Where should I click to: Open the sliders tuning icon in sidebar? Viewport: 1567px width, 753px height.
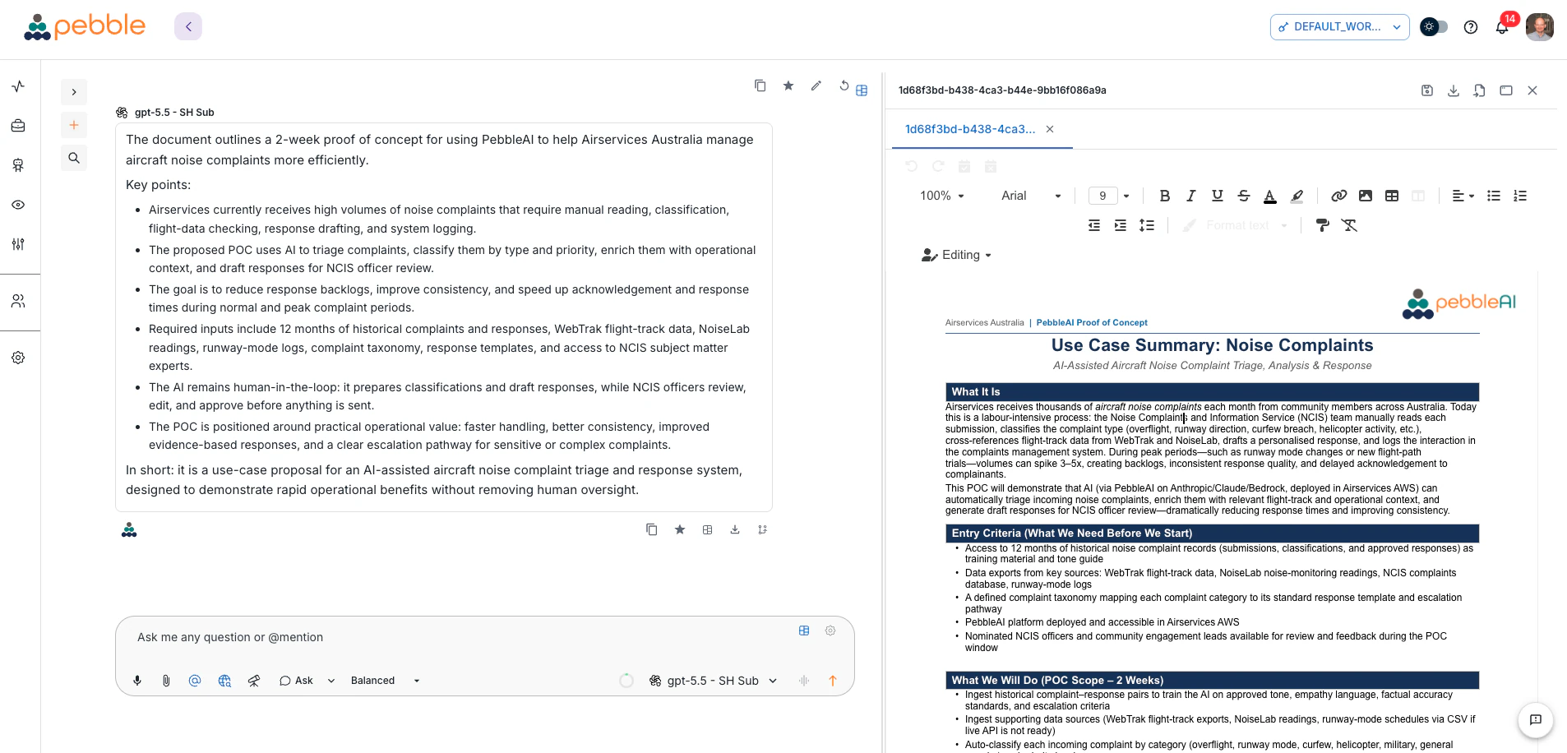point(18,244)
